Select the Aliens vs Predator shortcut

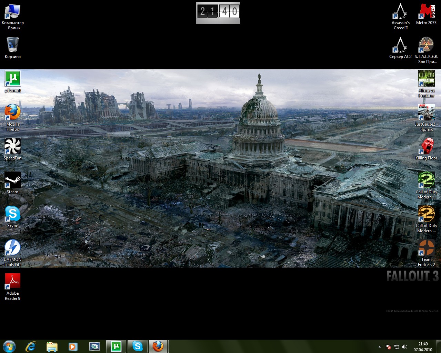[x=427, y=84]
